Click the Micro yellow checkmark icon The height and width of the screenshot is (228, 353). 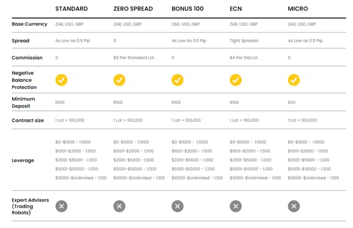[x=294, y=80]
